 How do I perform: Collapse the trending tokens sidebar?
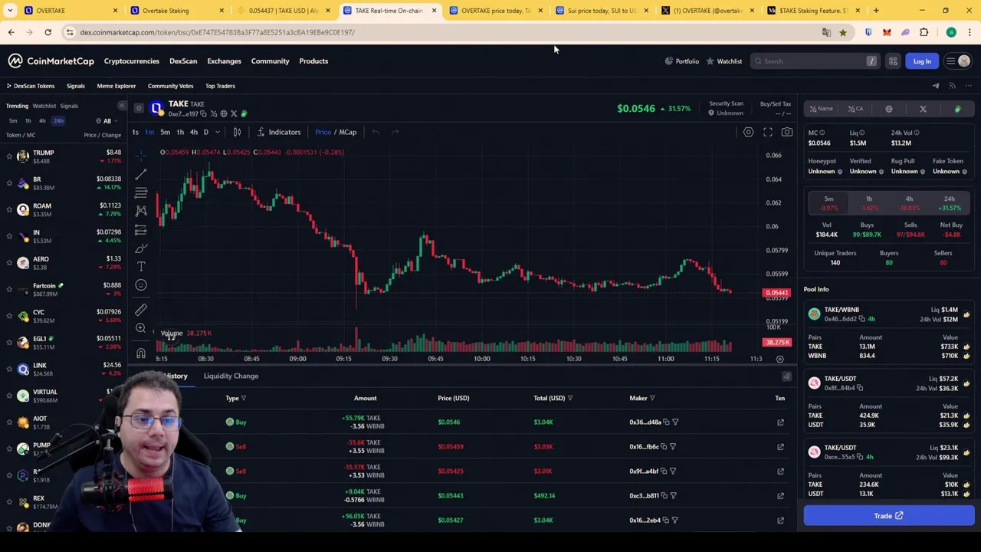121,106
